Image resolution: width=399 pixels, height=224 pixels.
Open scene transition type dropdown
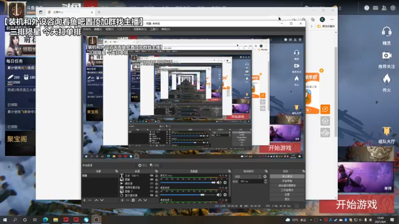pyautogui.click(x=248, y=176)
